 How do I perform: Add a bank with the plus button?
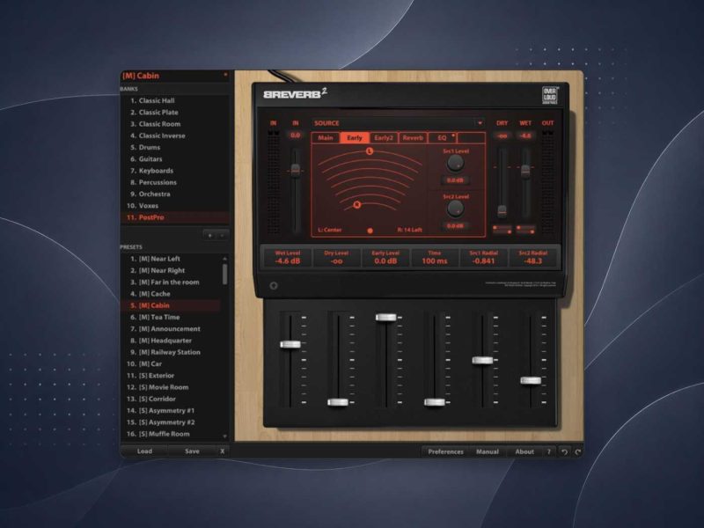pyautogui.click(x=210, y=235)
